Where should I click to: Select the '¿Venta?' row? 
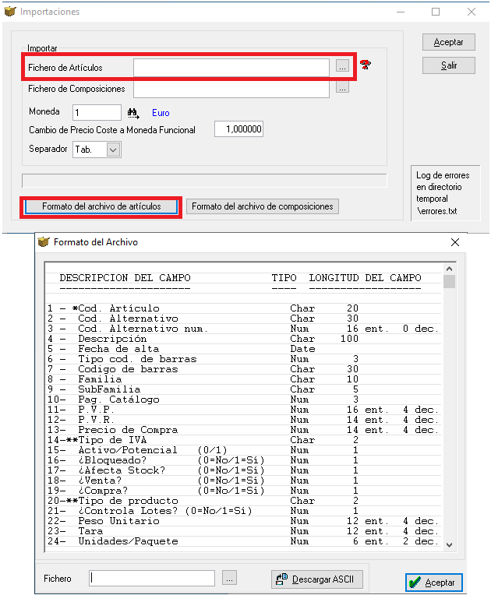pos(243,481)
